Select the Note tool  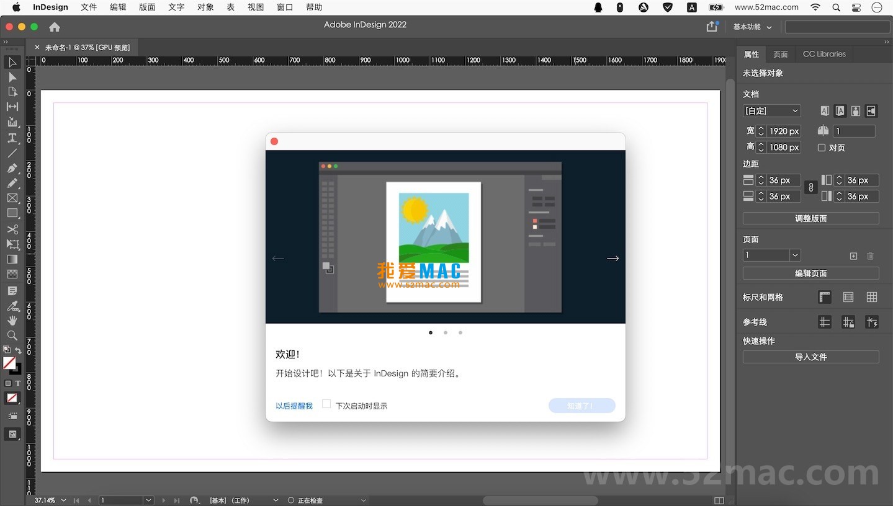[12, 291]
